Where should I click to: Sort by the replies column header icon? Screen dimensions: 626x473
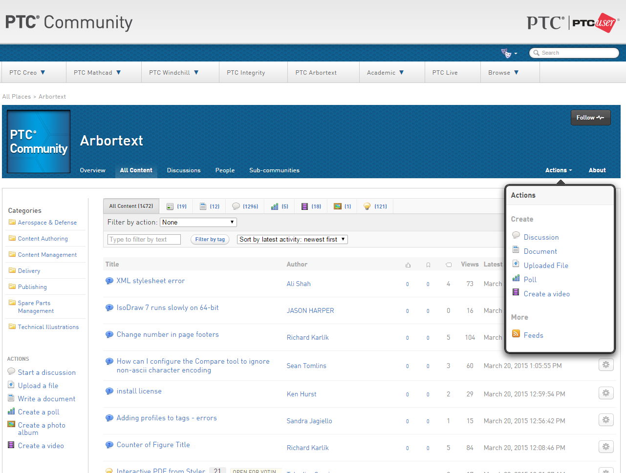[x=449, y=265]
